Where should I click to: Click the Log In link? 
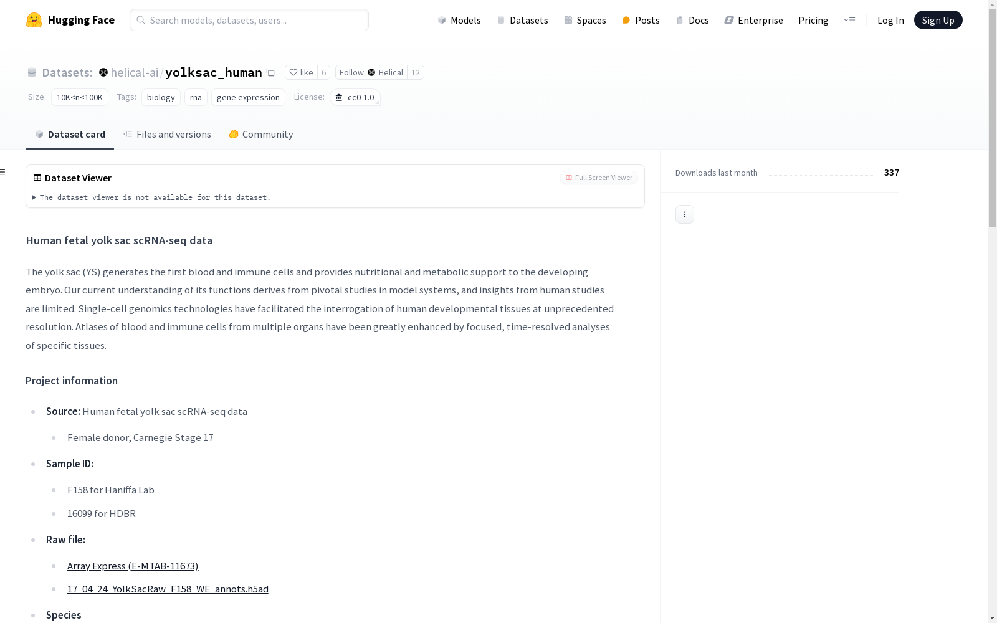click(890, 20)
